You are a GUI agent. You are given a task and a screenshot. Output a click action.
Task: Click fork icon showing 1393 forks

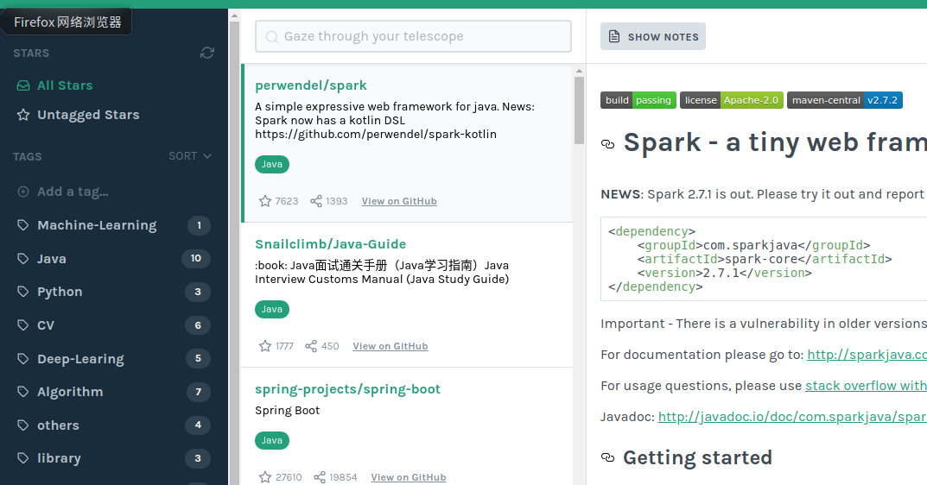(316, 201)
